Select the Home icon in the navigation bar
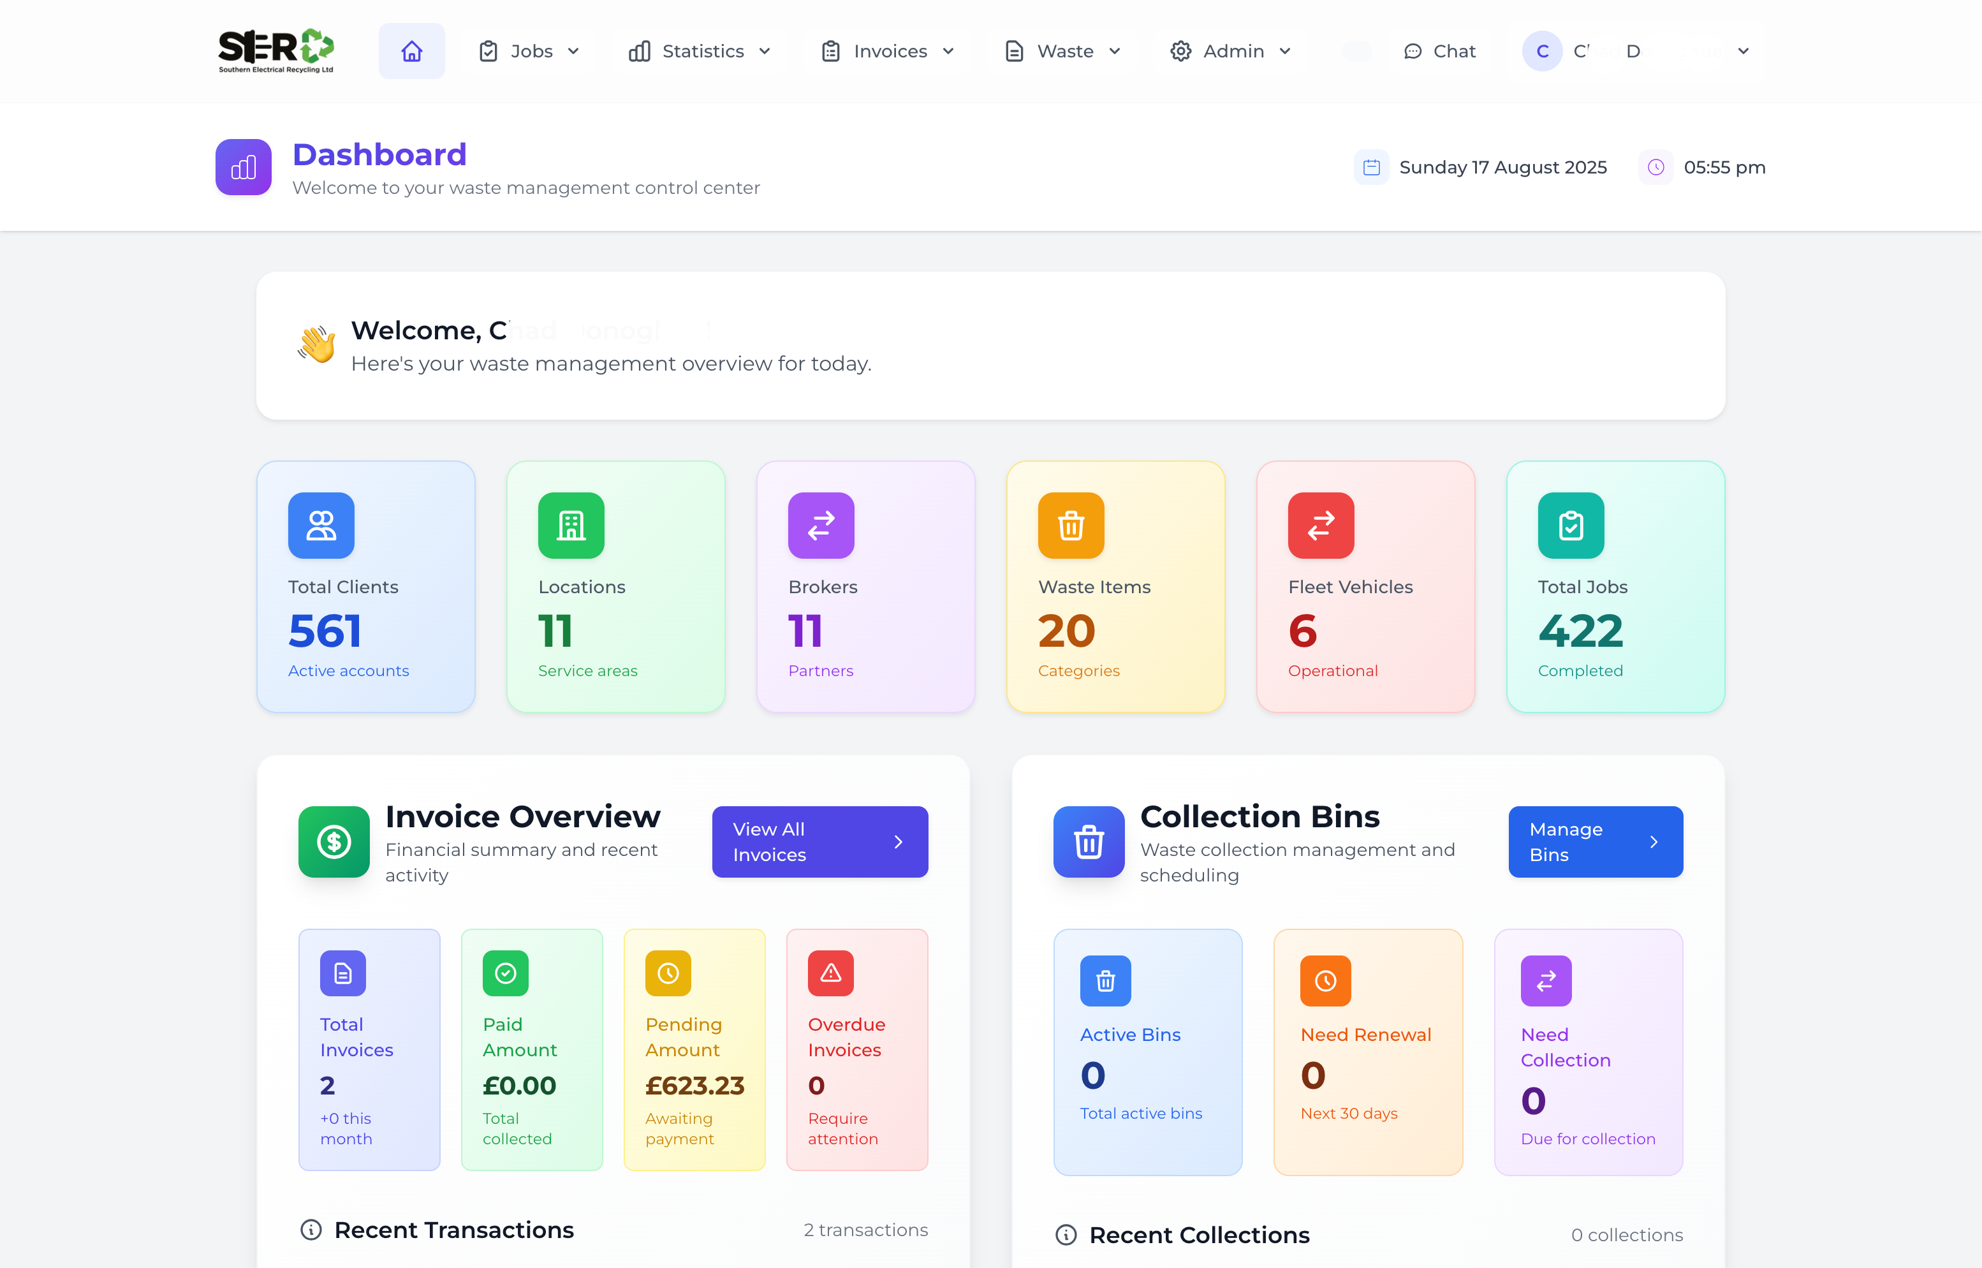Image resolution: width=1982 pixels, height=1268 pixels. [411, 50]
